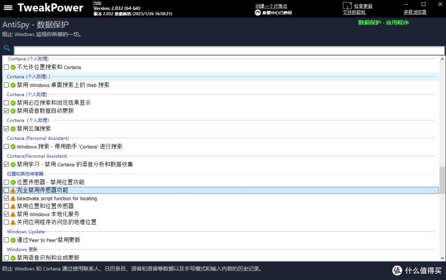Click the version 2.032 status text
The width and height of the screenshot is (446, 280).
tap(133, 14)
